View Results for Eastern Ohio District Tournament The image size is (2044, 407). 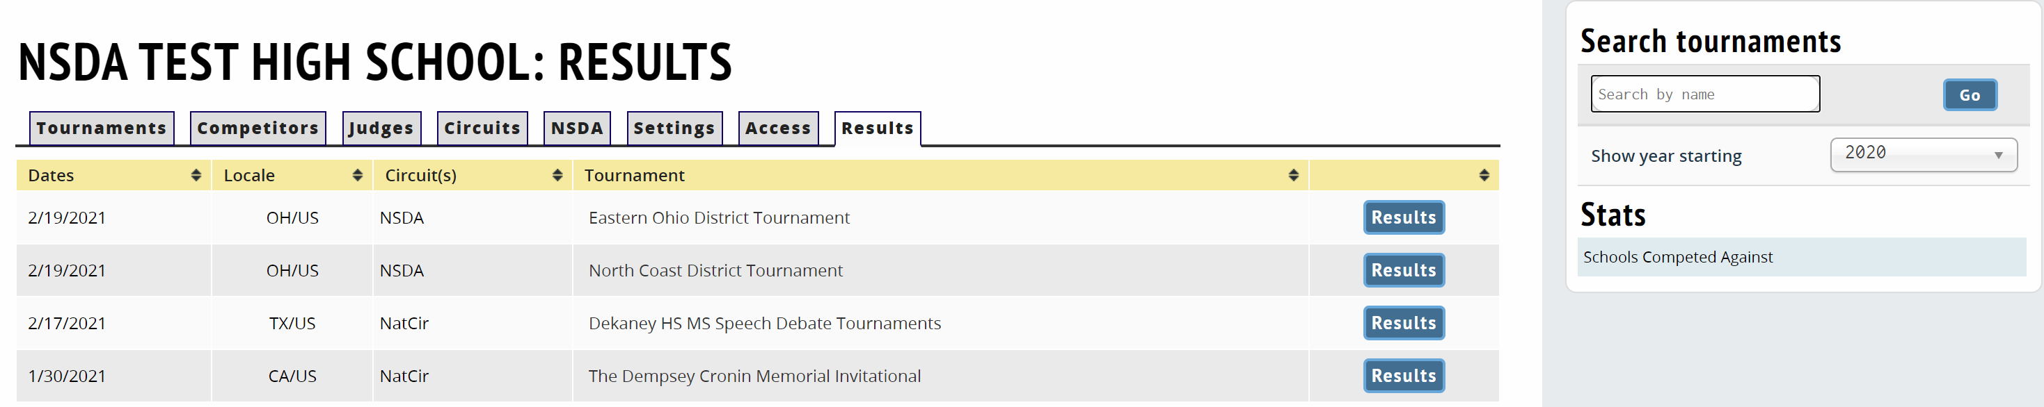(x=1403, y=218)
